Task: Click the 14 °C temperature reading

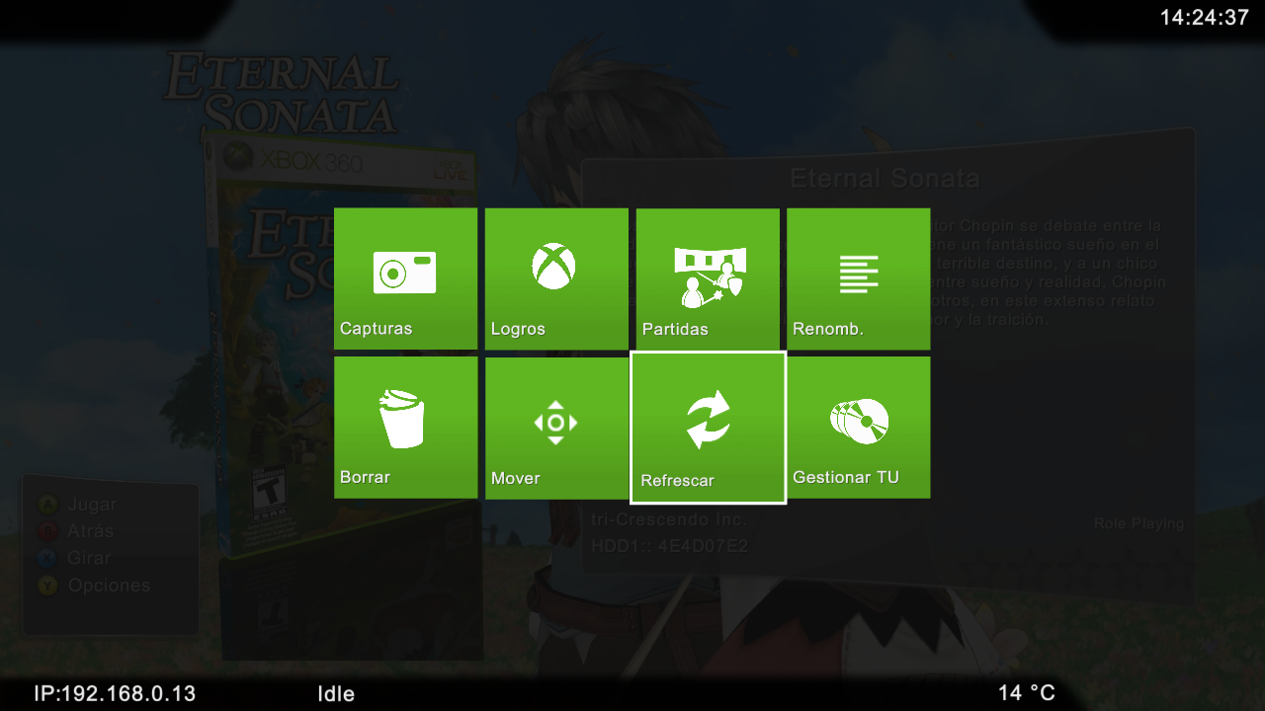Action: click(x=1026, y=693)
